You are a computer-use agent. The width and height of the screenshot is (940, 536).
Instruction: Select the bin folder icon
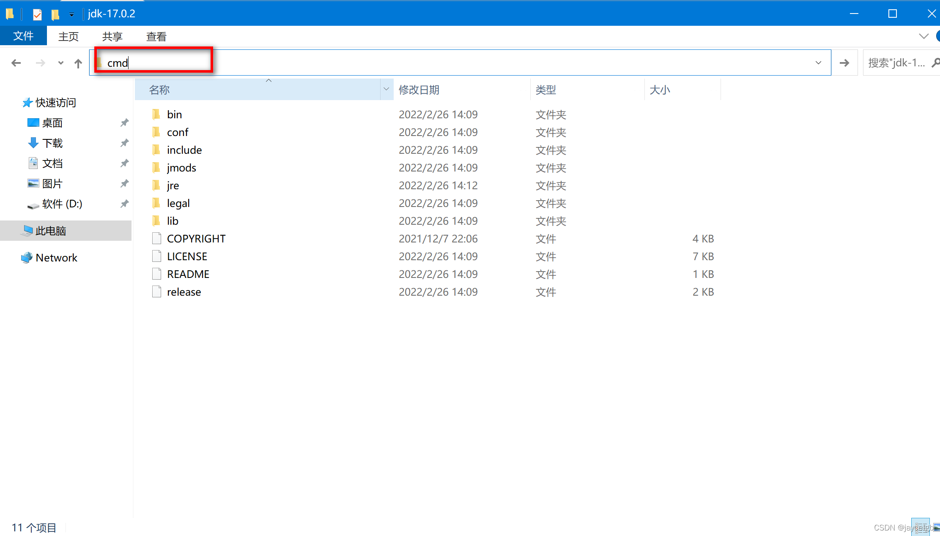coord(156,114)
